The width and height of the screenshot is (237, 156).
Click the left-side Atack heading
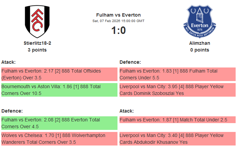pyautogui.click(x=8, y=62)
